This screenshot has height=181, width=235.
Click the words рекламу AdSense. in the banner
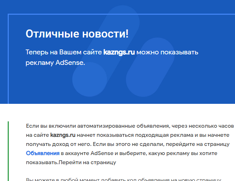(55, 63)
